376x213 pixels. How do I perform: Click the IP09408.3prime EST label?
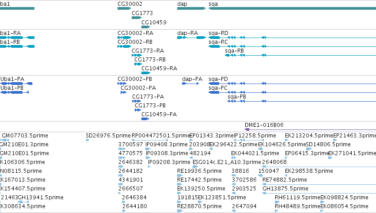pyautogui.click(x=167, y=145)
